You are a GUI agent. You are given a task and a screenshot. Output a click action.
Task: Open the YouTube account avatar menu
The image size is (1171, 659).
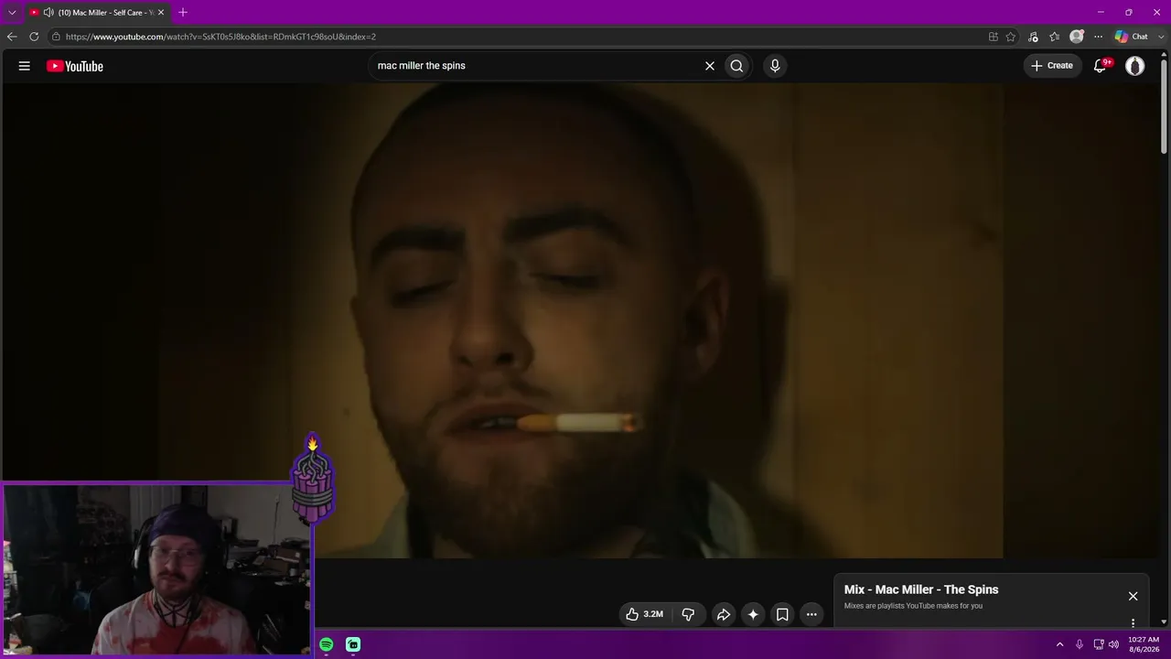1135,66
